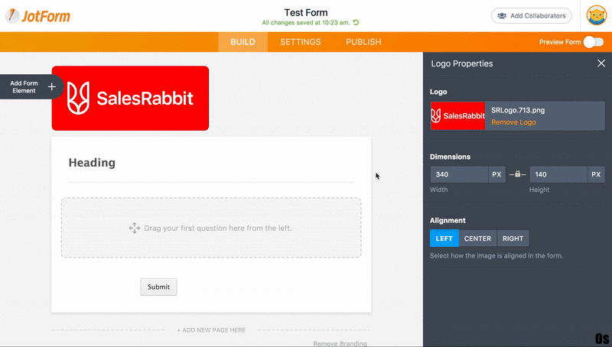The width and height of the screenshot is (612, 347).
Task: Select CENTER alignment
Action: (477, 238)
